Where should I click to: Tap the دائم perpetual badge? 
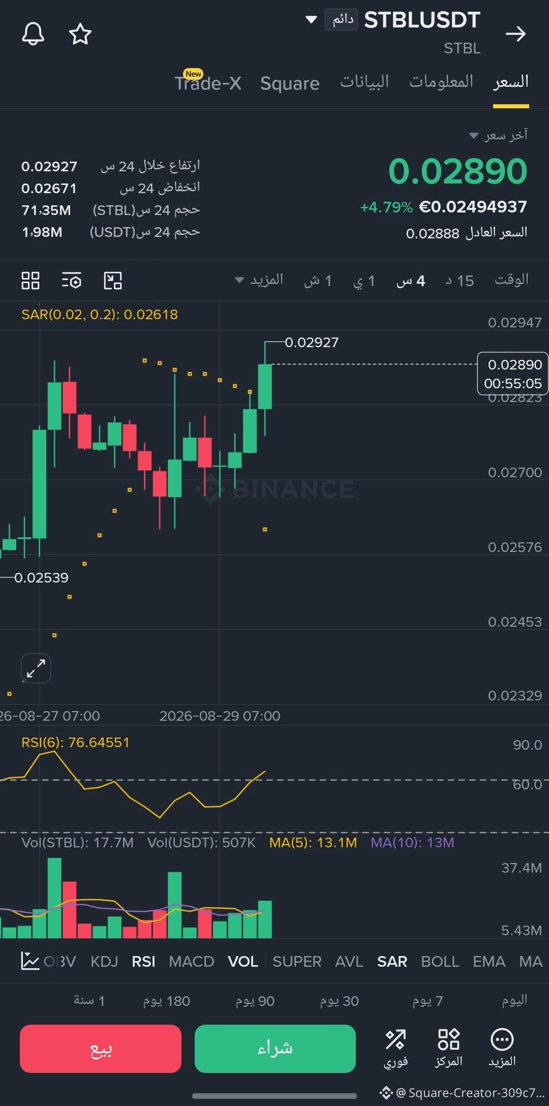pos(342,20)
